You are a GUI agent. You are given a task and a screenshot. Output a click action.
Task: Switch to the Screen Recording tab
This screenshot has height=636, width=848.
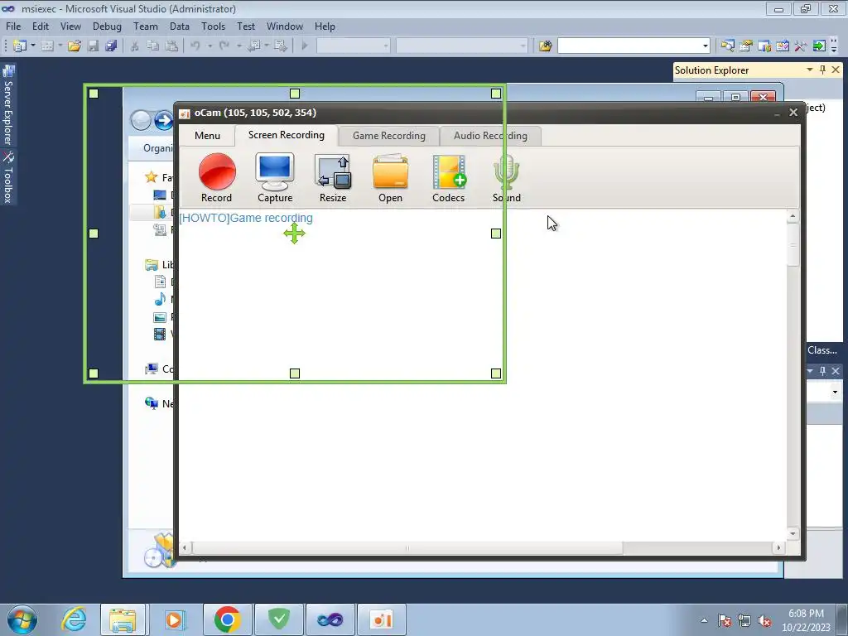[286, 135]
